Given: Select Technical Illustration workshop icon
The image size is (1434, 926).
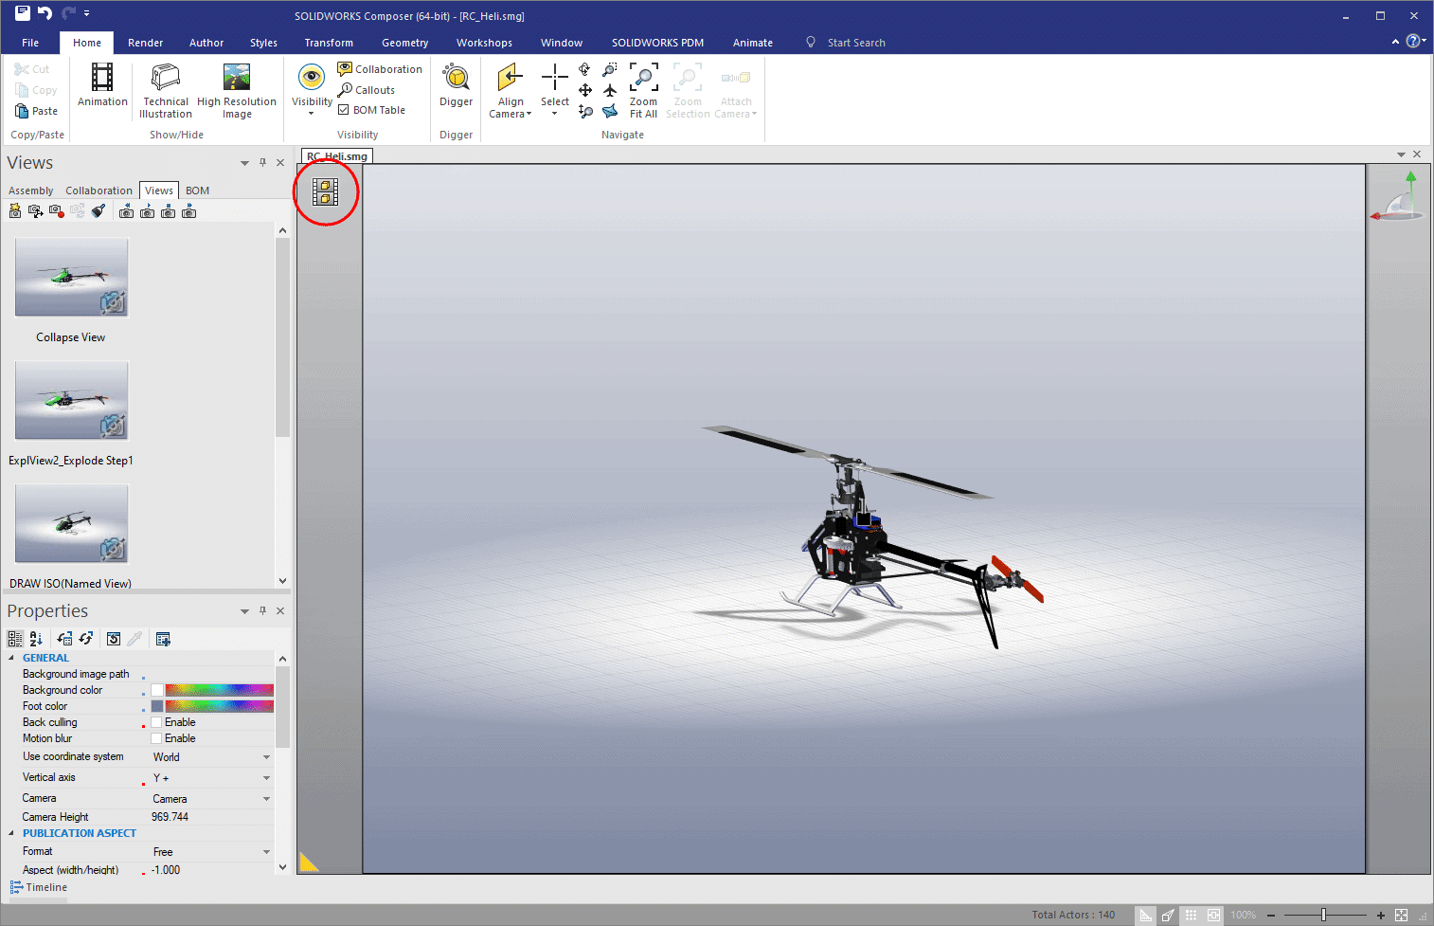Looking at the screenshot, I should (x=166, y=78).
